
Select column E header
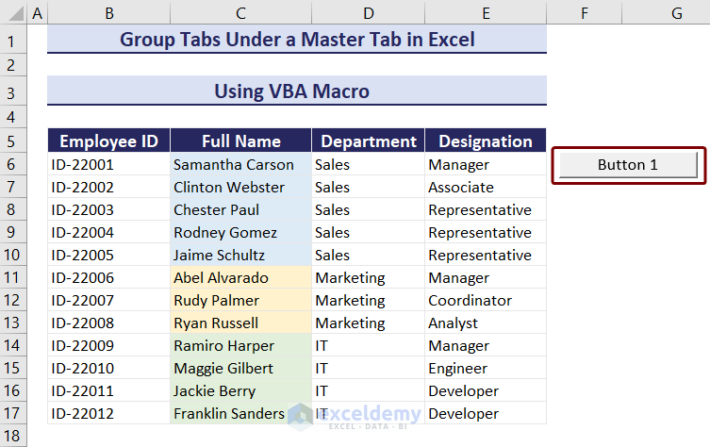[485, 13]
